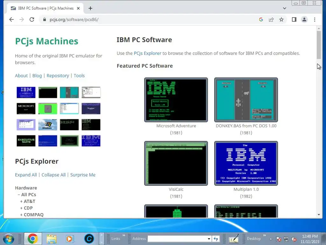Open the teal road-game sidebar thumbnail

click(69, 92)
